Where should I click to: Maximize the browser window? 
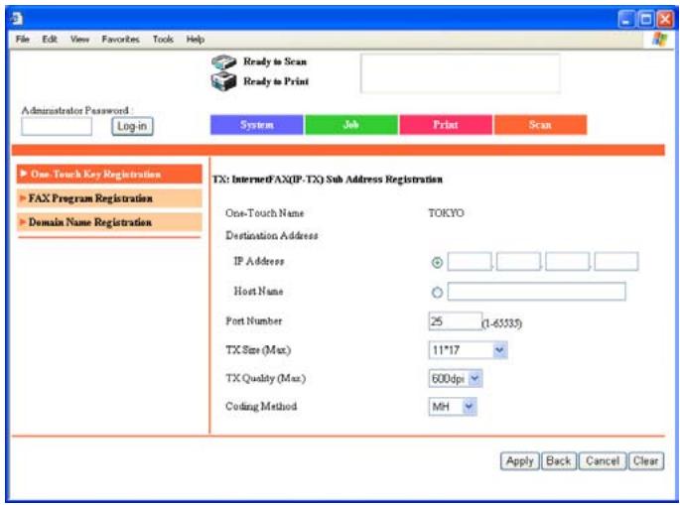pos(645,19)
